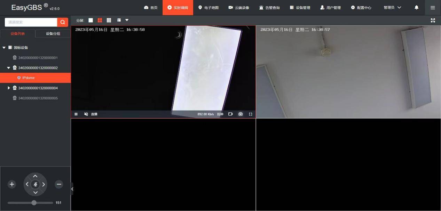Enter fullscreen for the IPdome video player
Viewport: 441px width, 211px height.
[x=250, y=114]
